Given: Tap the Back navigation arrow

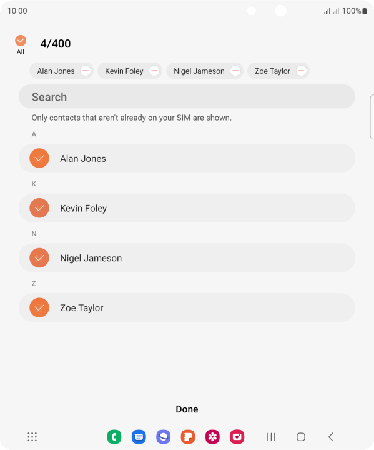Looking at the screenshot, I should click(331, 437).
